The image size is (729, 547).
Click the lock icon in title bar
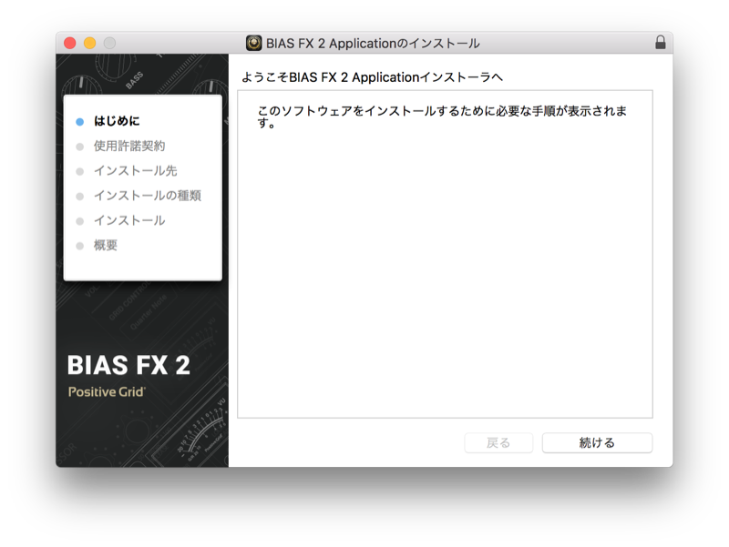[x=660, y=43]
